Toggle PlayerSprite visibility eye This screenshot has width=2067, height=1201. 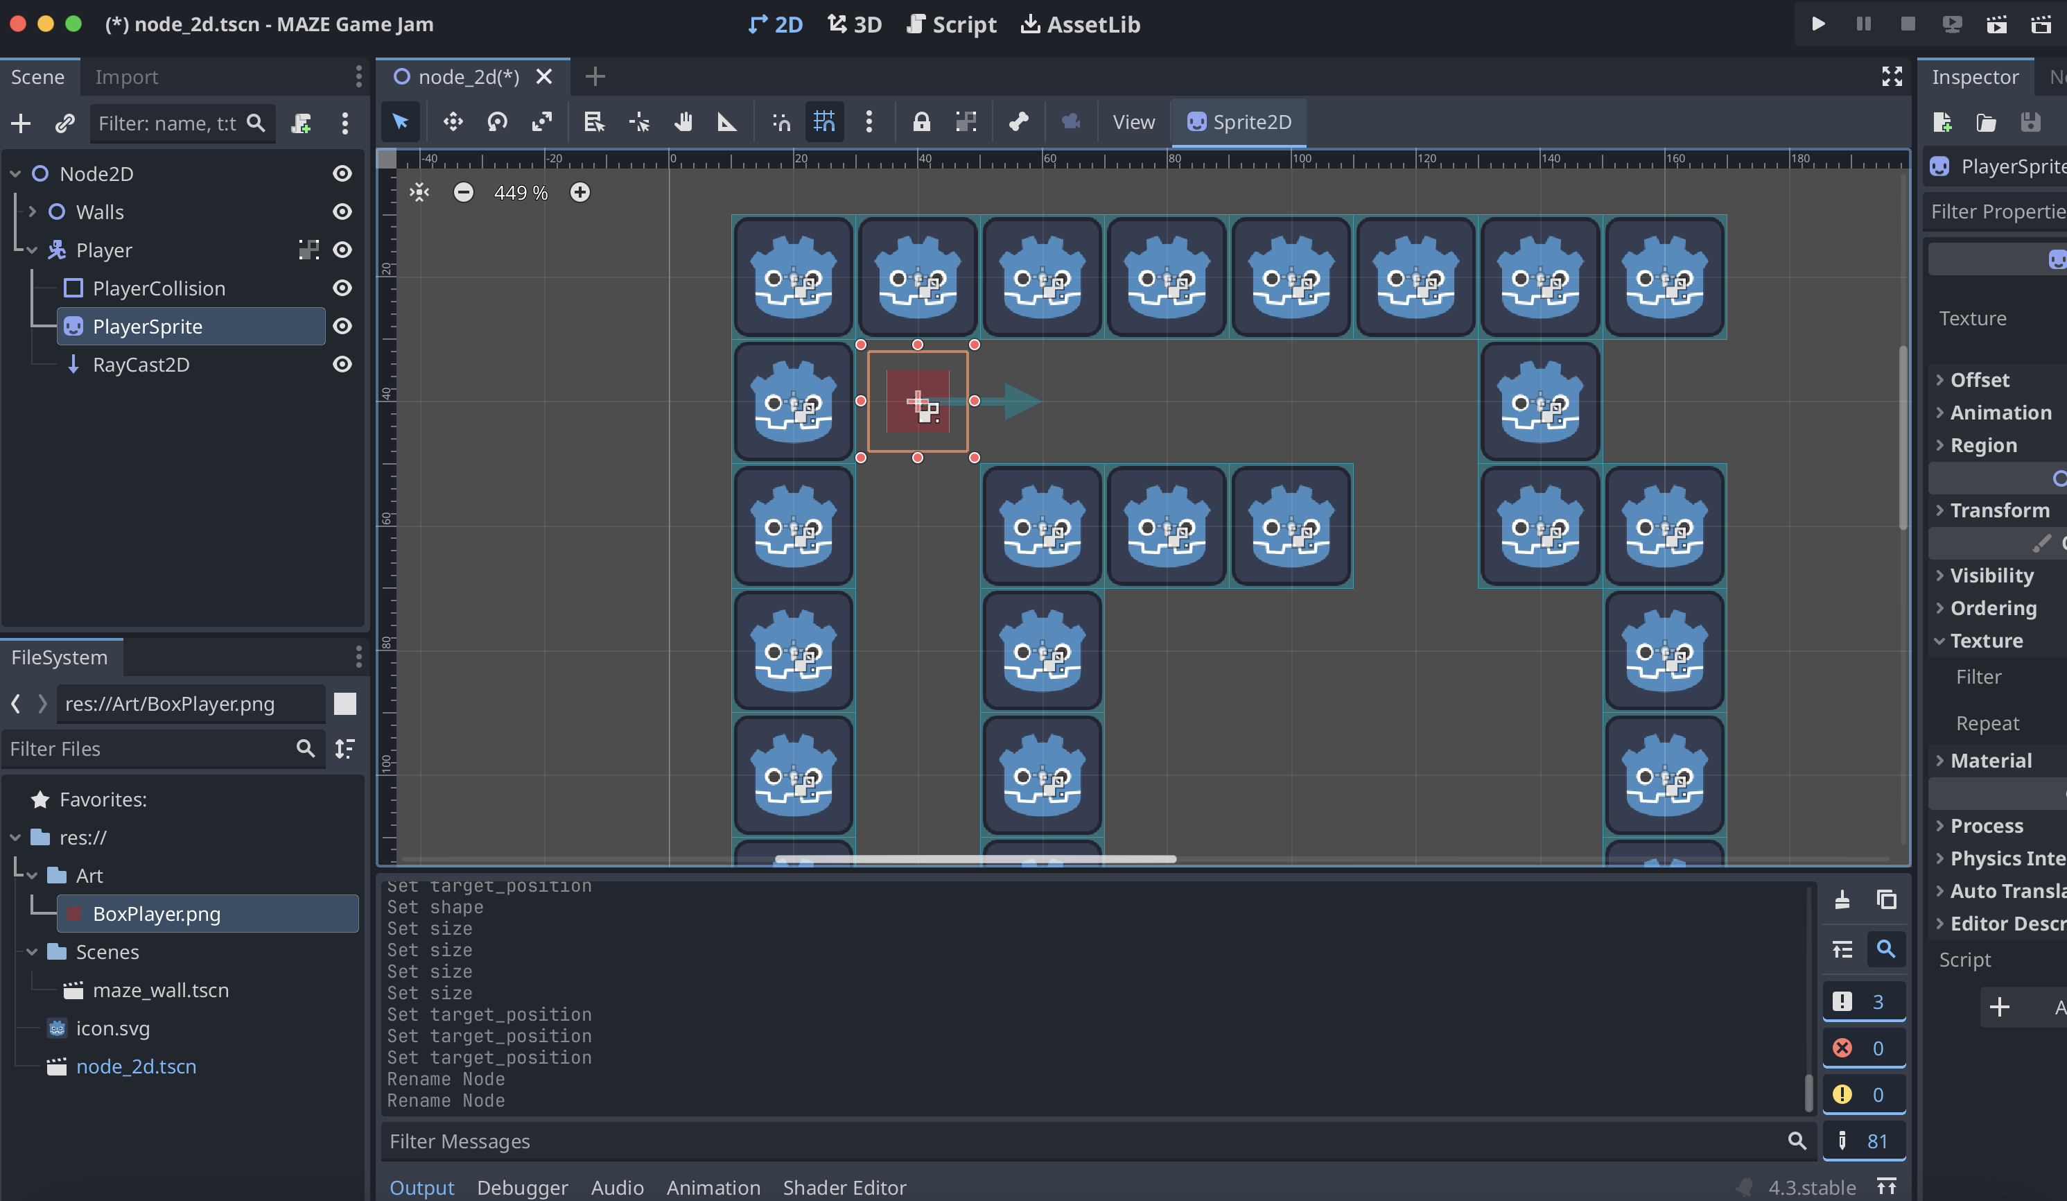[342, 326]
